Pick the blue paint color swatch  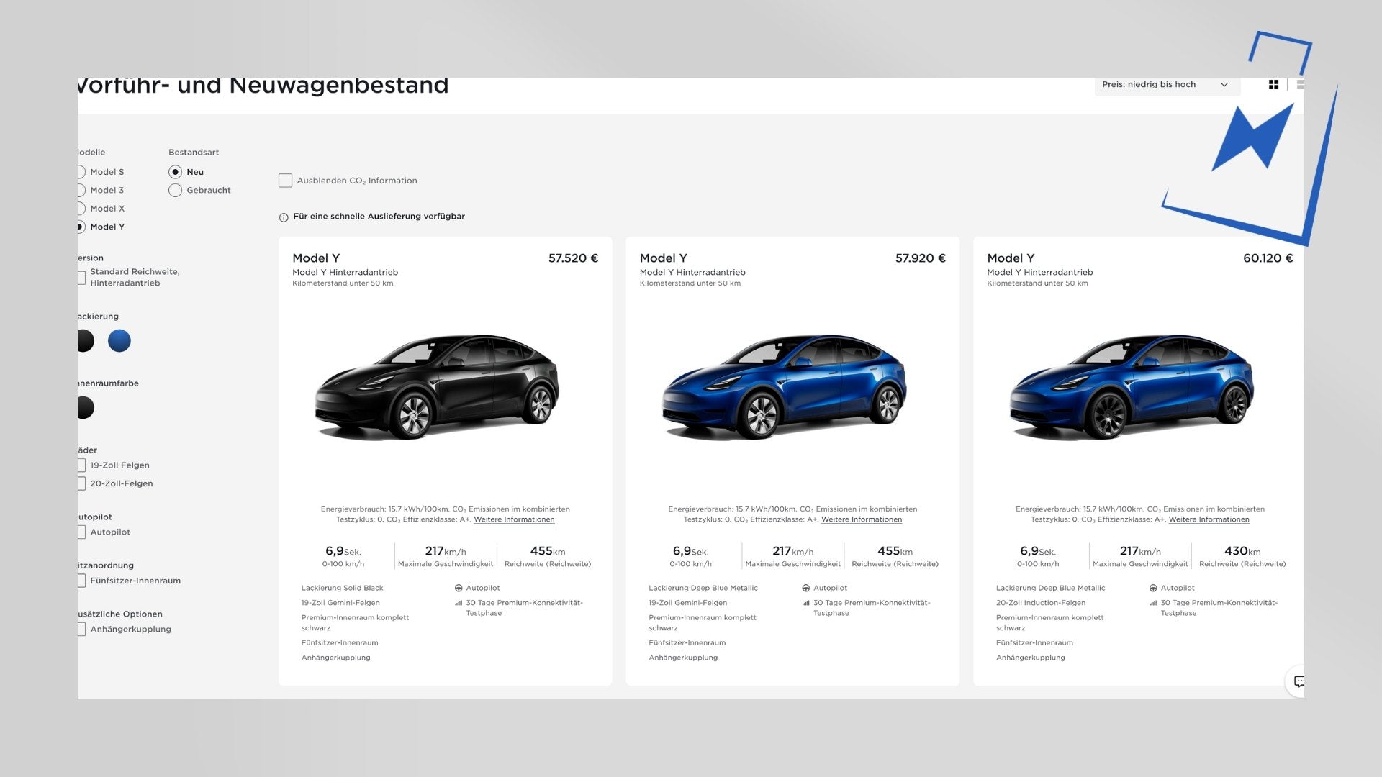pyautogui.click(x=119, y=341)
